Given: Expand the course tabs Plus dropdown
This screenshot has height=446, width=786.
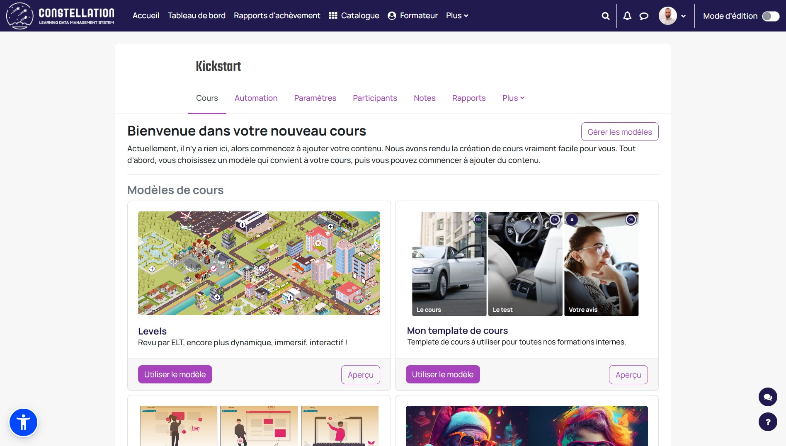Looking at the screenshot, I should pyautogui.click(x=513, y=98).
